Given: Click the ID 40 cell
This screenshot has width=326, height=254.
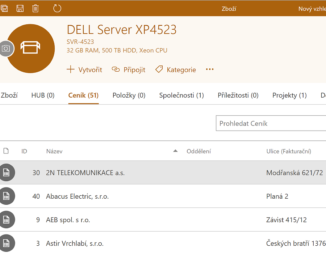Looking at the screenshot, I should 36,196.
